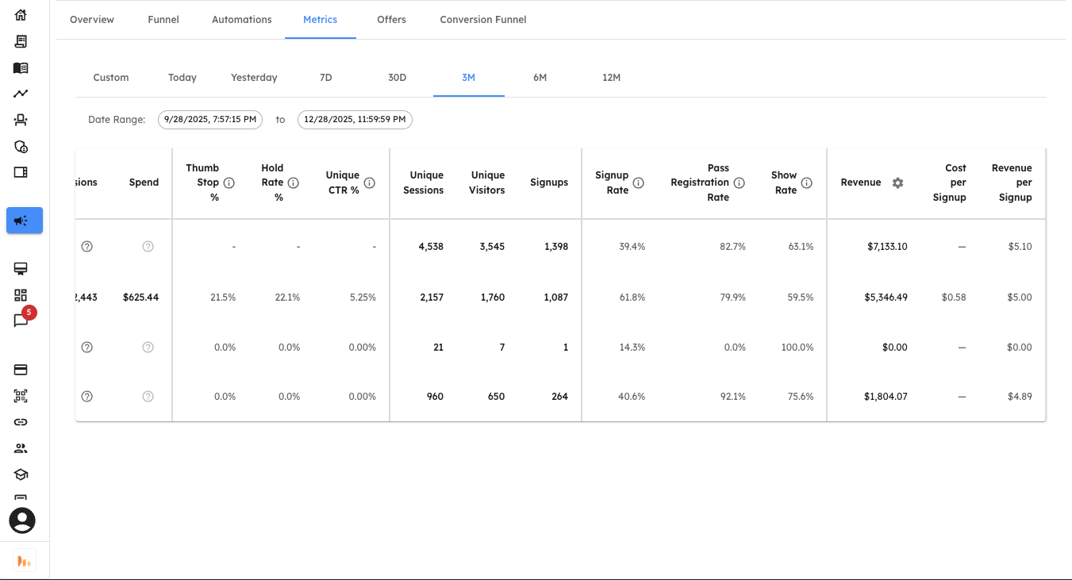Open the line chart analytics icon

pyautogui.click(x=21, y=94)
